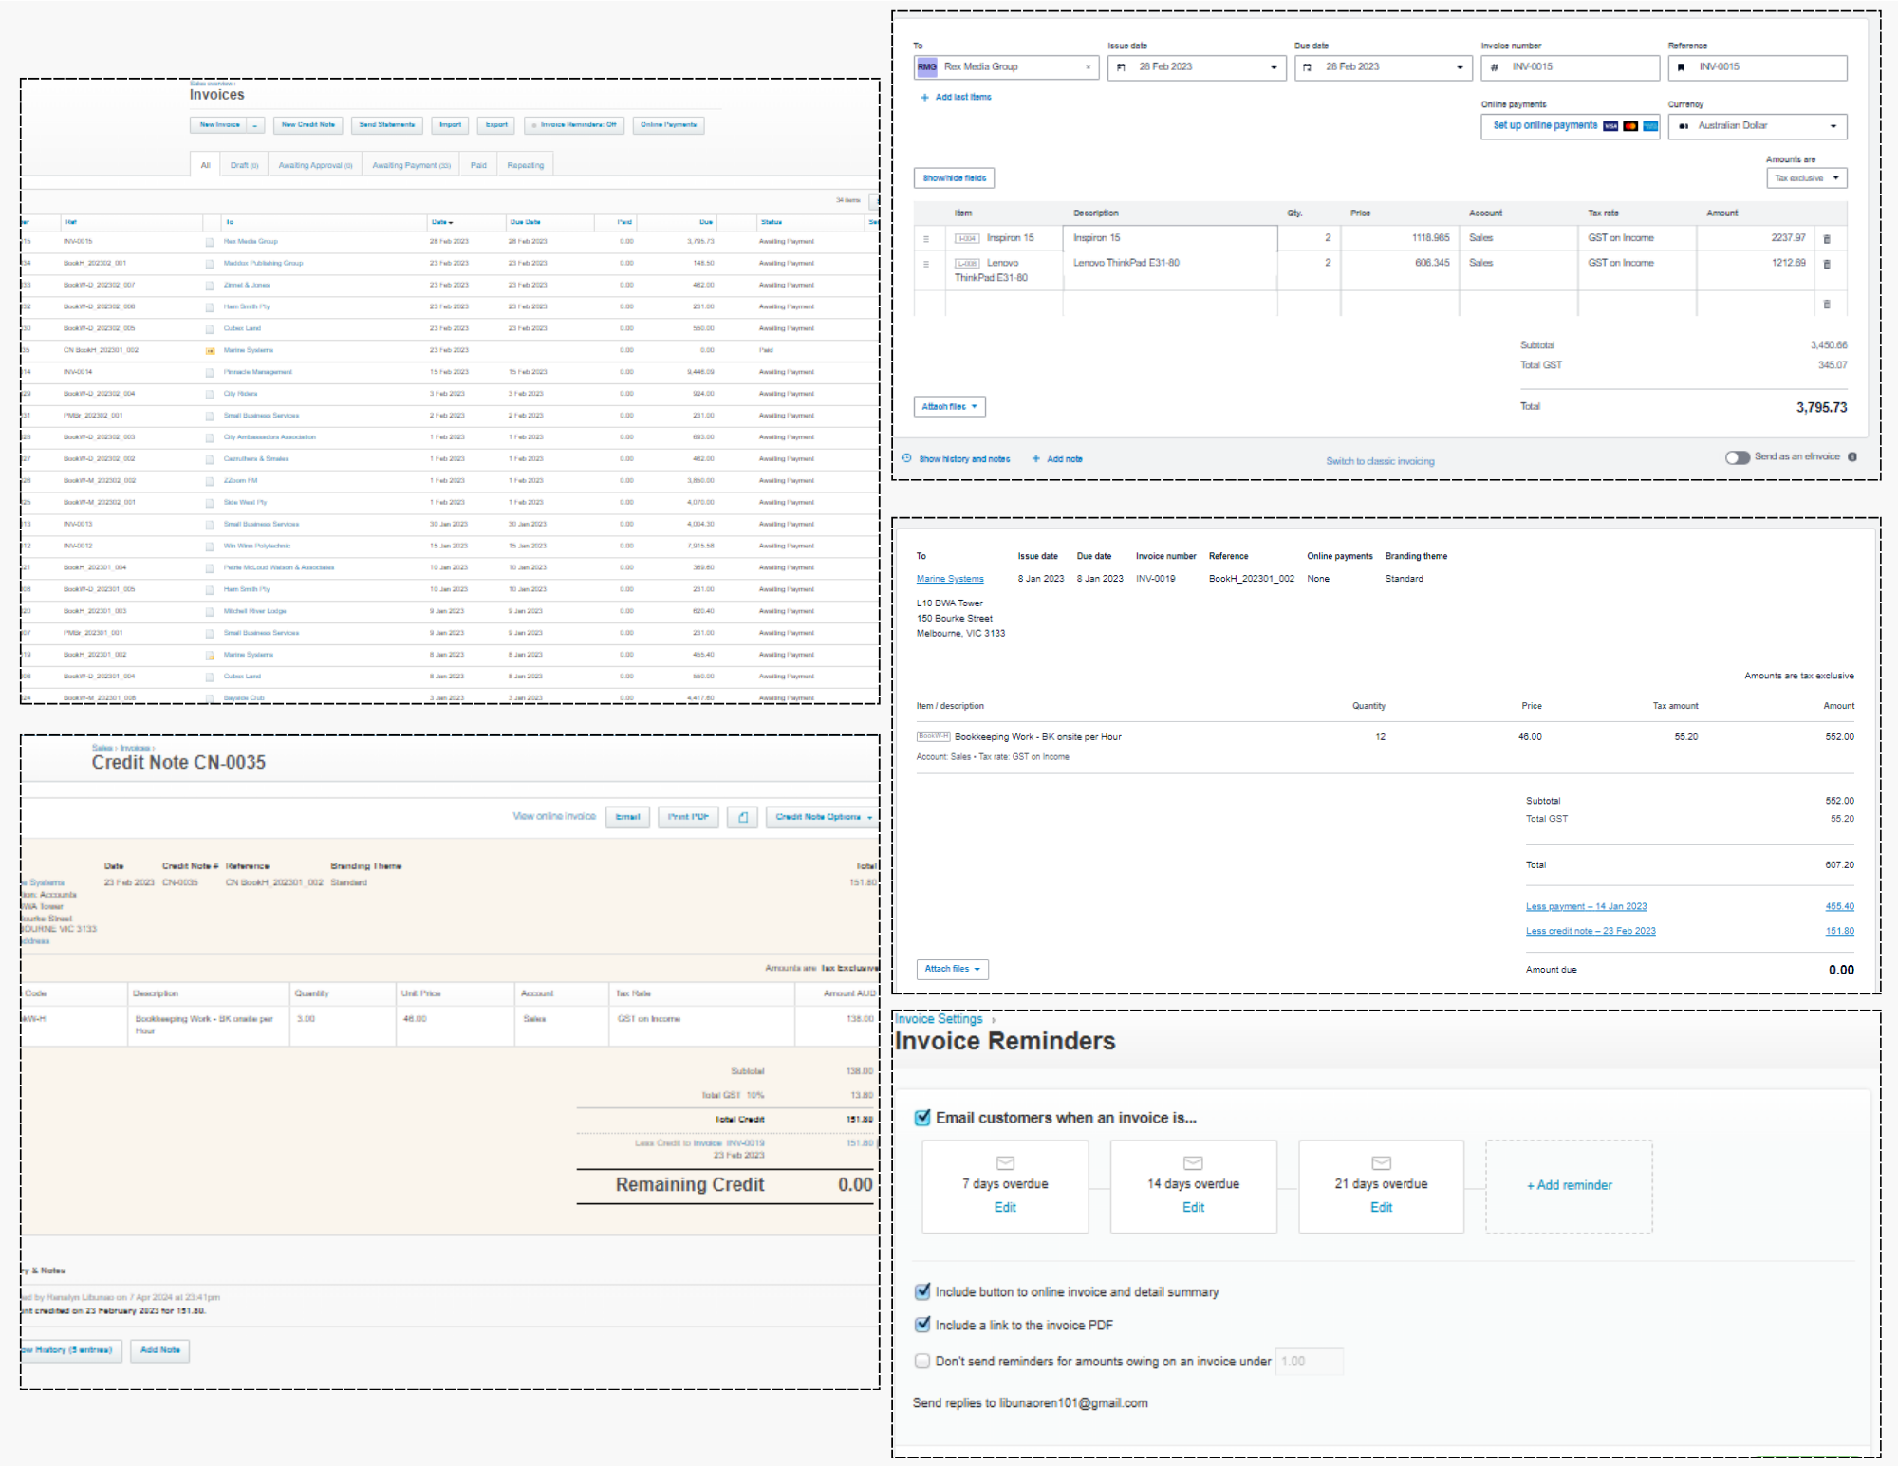The width and height of the screenshot is (1898, 1466).
Task: Open the Currency Australian Dollar dropdown
Action: coord(1757,126)
